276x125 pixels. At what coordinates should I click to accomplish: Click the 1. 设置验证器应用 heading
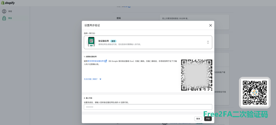click(x=90, y=57)
